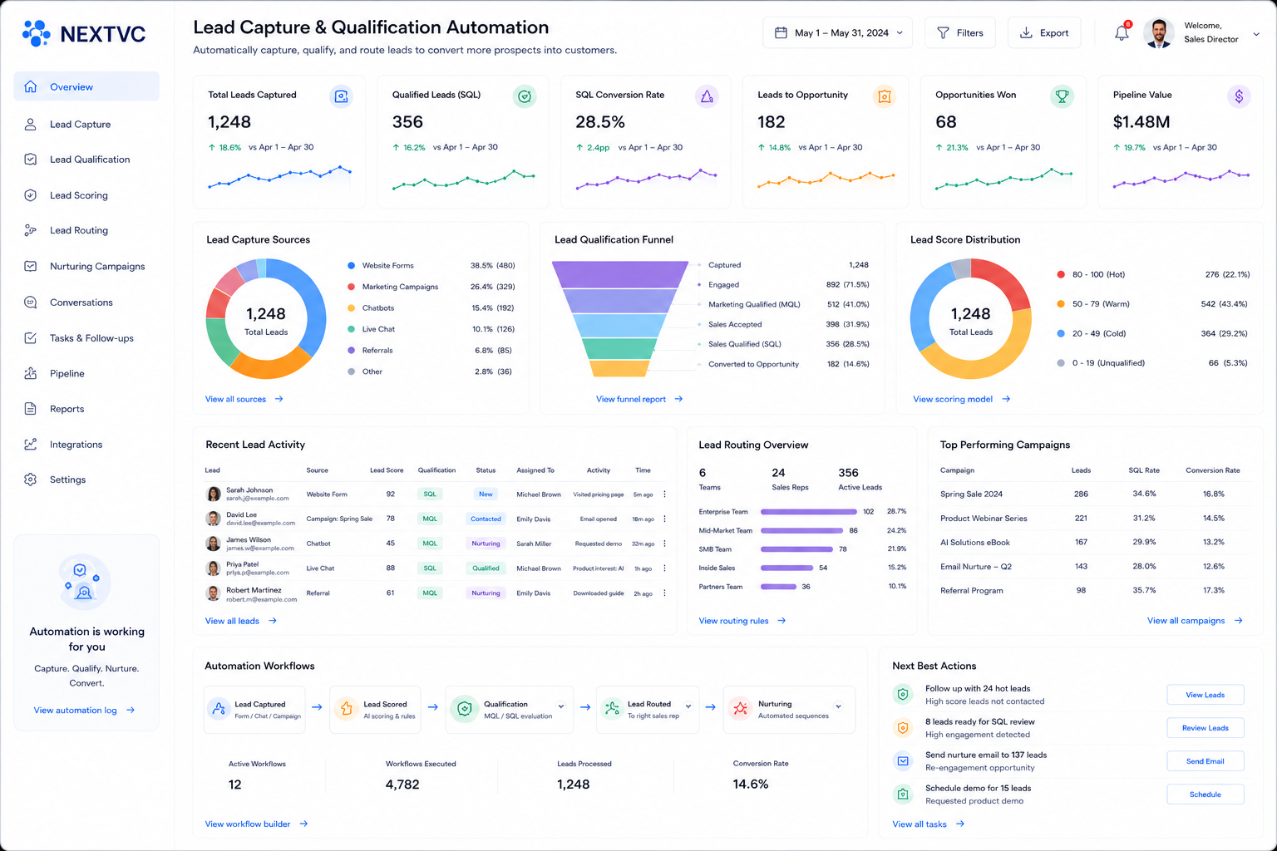Click the Export button
Image resolution: width=1277 pixels, height=851 pixels.
click(x=1044, y=33)
